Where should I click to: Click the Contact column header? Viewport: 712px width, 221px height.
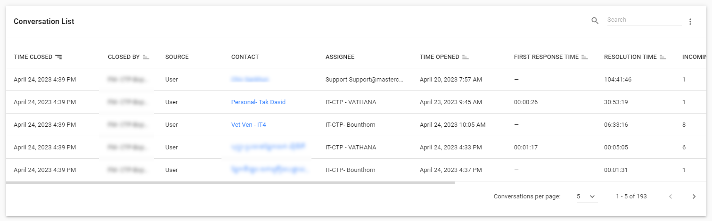coord(245,57)
